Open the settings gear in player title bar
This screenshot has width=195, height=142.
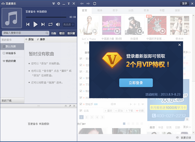[x=59, y=4]
